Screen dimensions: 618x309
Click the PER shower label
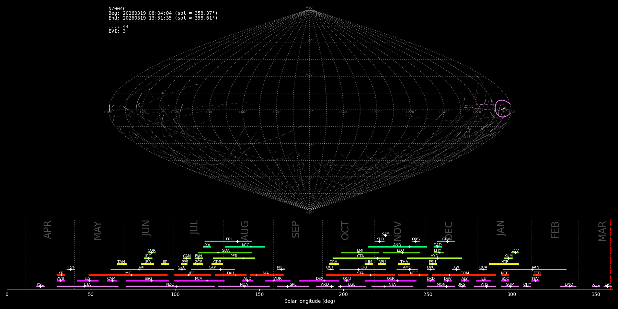tap(234, 256)
